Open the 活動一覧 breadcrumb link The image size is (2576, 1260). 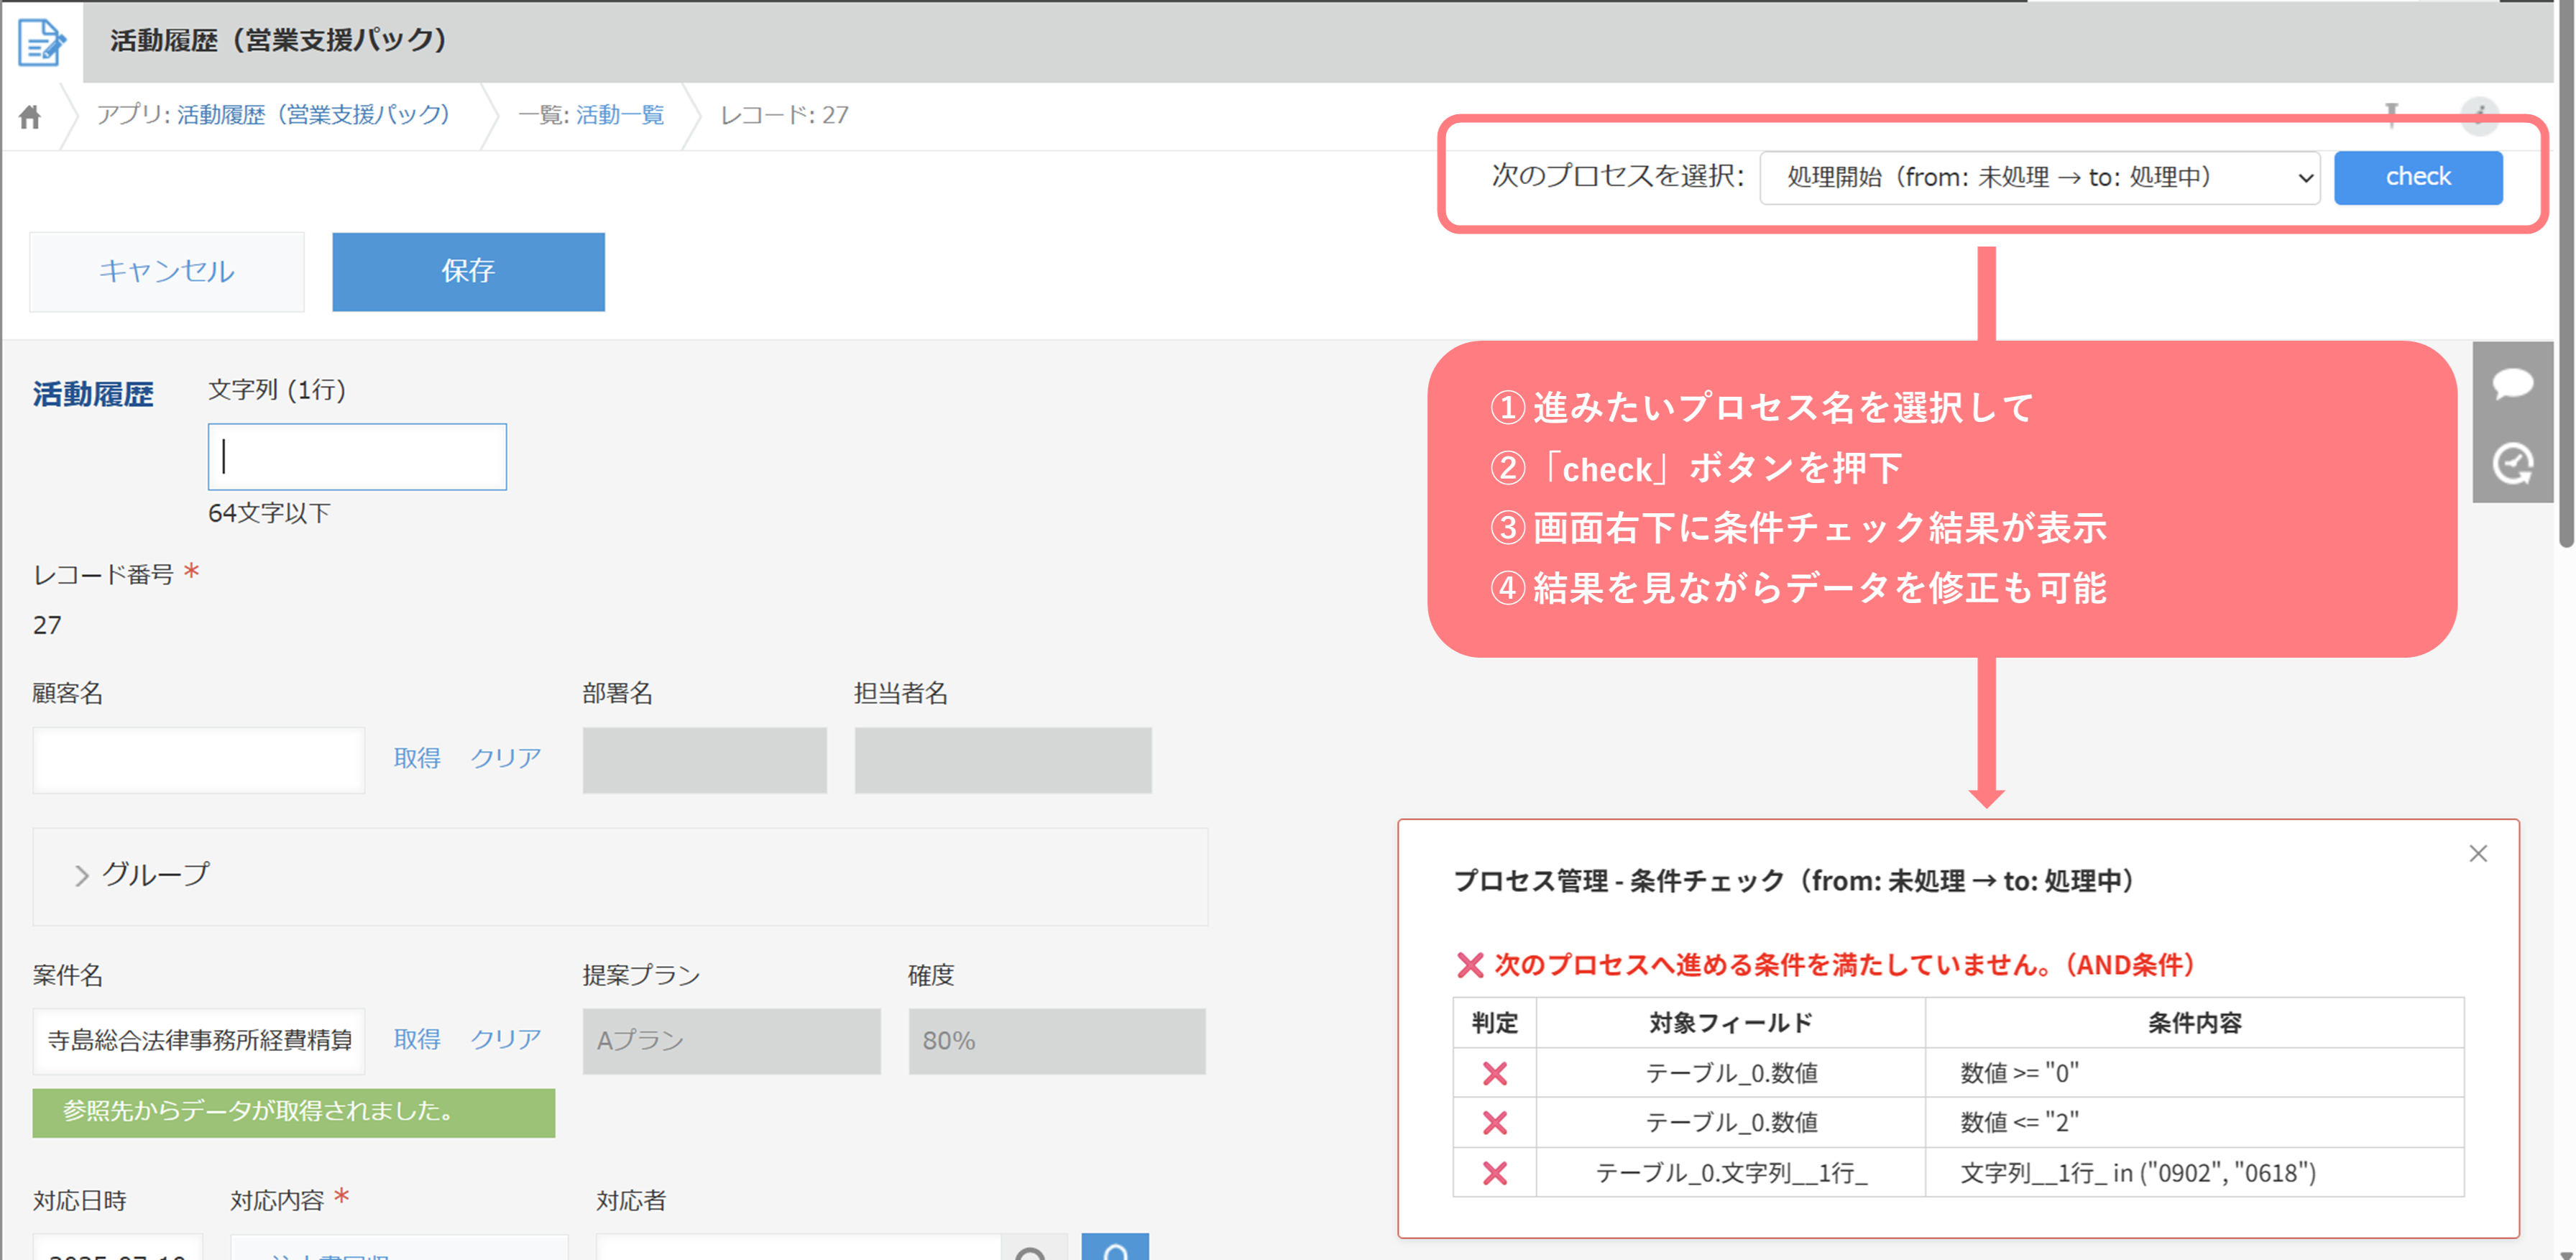(619, 115)
